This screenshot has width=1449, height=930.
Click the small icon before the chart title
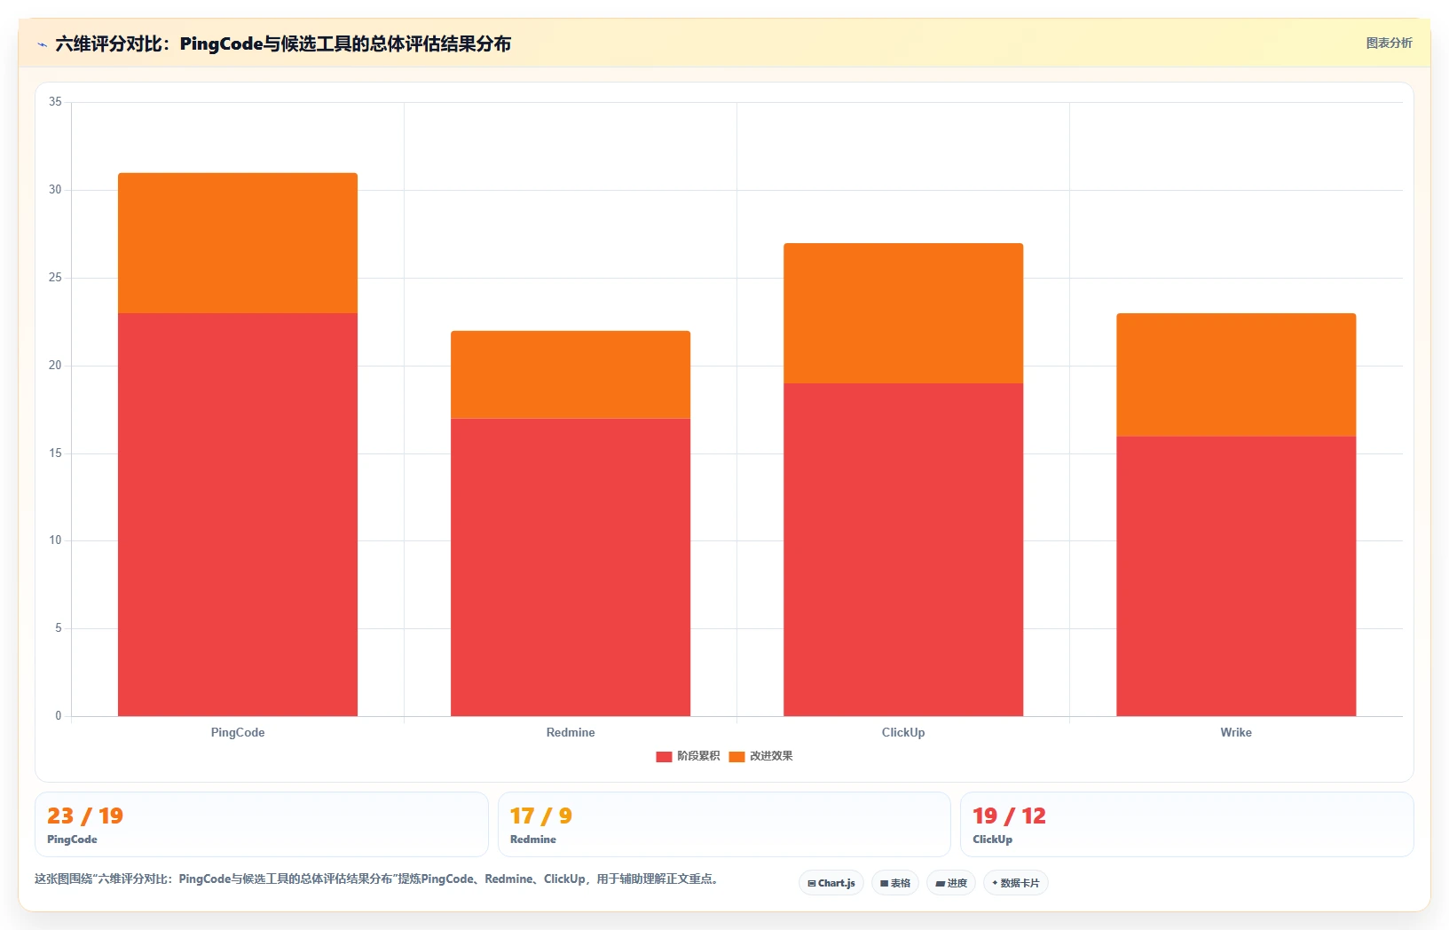[42, 44]
